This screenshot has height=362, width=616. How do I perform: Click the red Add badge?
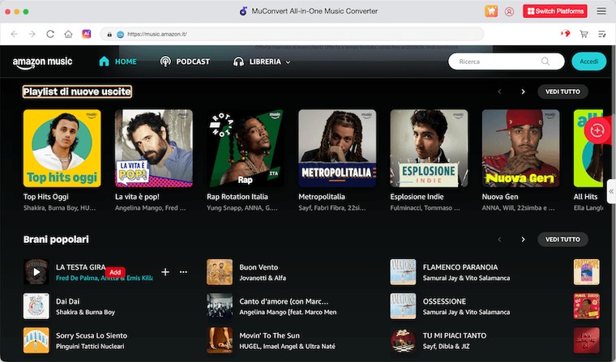[115, 272]
